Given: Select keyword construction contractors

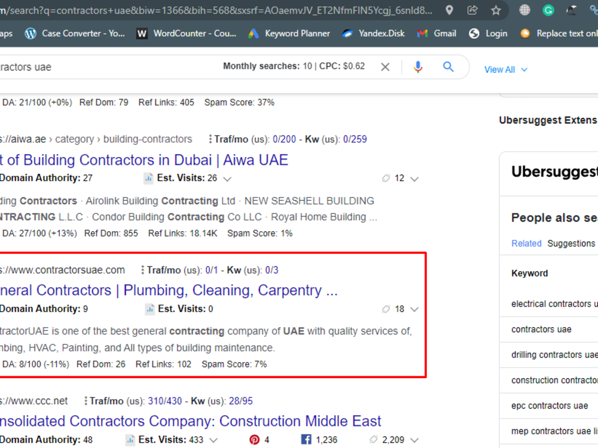Looking at the screenshot, I should tap(554, 380).
